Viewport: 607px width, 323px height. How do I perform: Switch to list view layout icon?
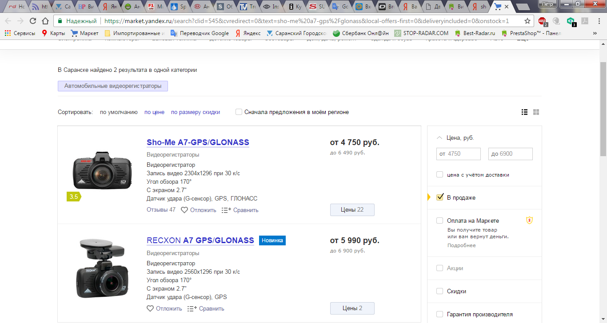(x=524, y=112)
